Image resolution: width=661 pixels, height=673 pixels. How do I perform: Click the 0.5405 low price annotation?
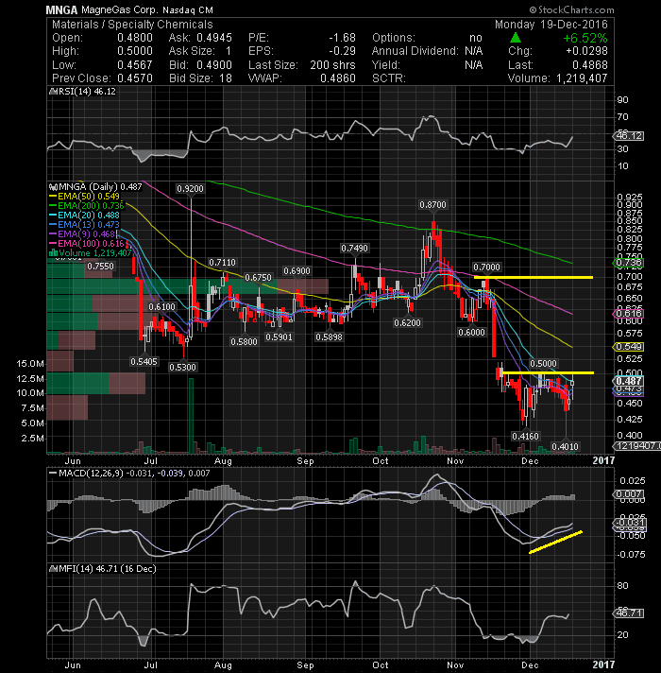[x=144, y=361]
